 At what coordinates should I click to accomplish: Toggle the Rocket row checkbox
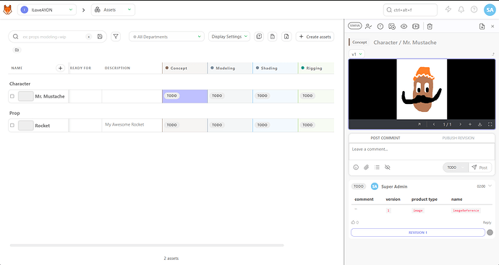click(12, 125)
